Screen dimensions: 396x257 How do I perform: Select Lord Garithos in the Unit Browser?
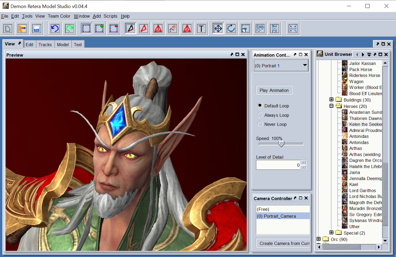coord(363,190)
